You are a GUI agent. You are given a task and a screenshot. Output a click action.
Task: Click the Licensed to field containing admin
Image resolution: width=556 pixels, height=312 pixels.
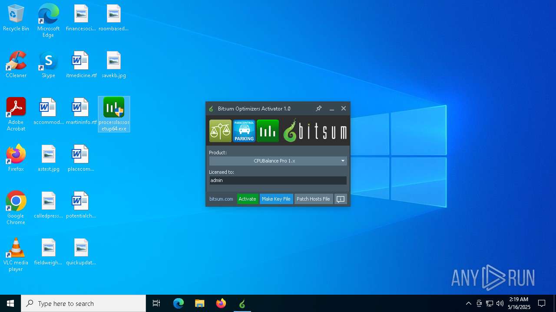coord(278,180)
